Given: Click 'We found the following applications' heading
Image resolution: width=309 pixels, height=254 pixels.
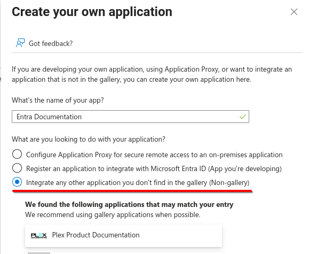Looking at the screenshot, I should 129,204.
